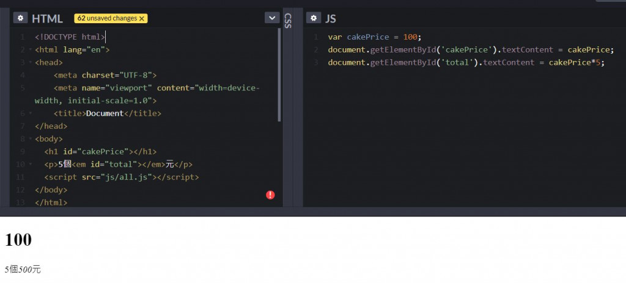Image resolution: width=626 pixels, height=283 pixels.
Task: Collapse the fold arrow on line 10
Action: click(31, 165)
